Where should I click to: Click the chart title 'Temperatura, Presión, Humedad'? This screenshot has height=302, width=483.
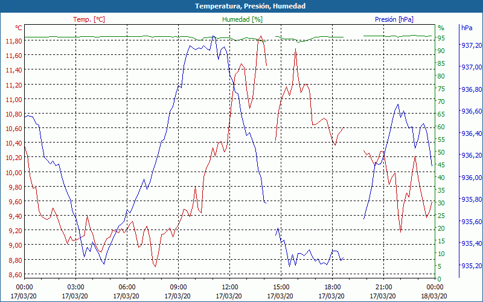click(250, 6)
